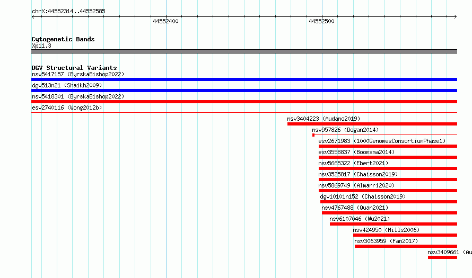This screenshot has width=472, height=278.
Task: Click the chrX:44552314..44552585 region label
Action: [x=68, y=11]
